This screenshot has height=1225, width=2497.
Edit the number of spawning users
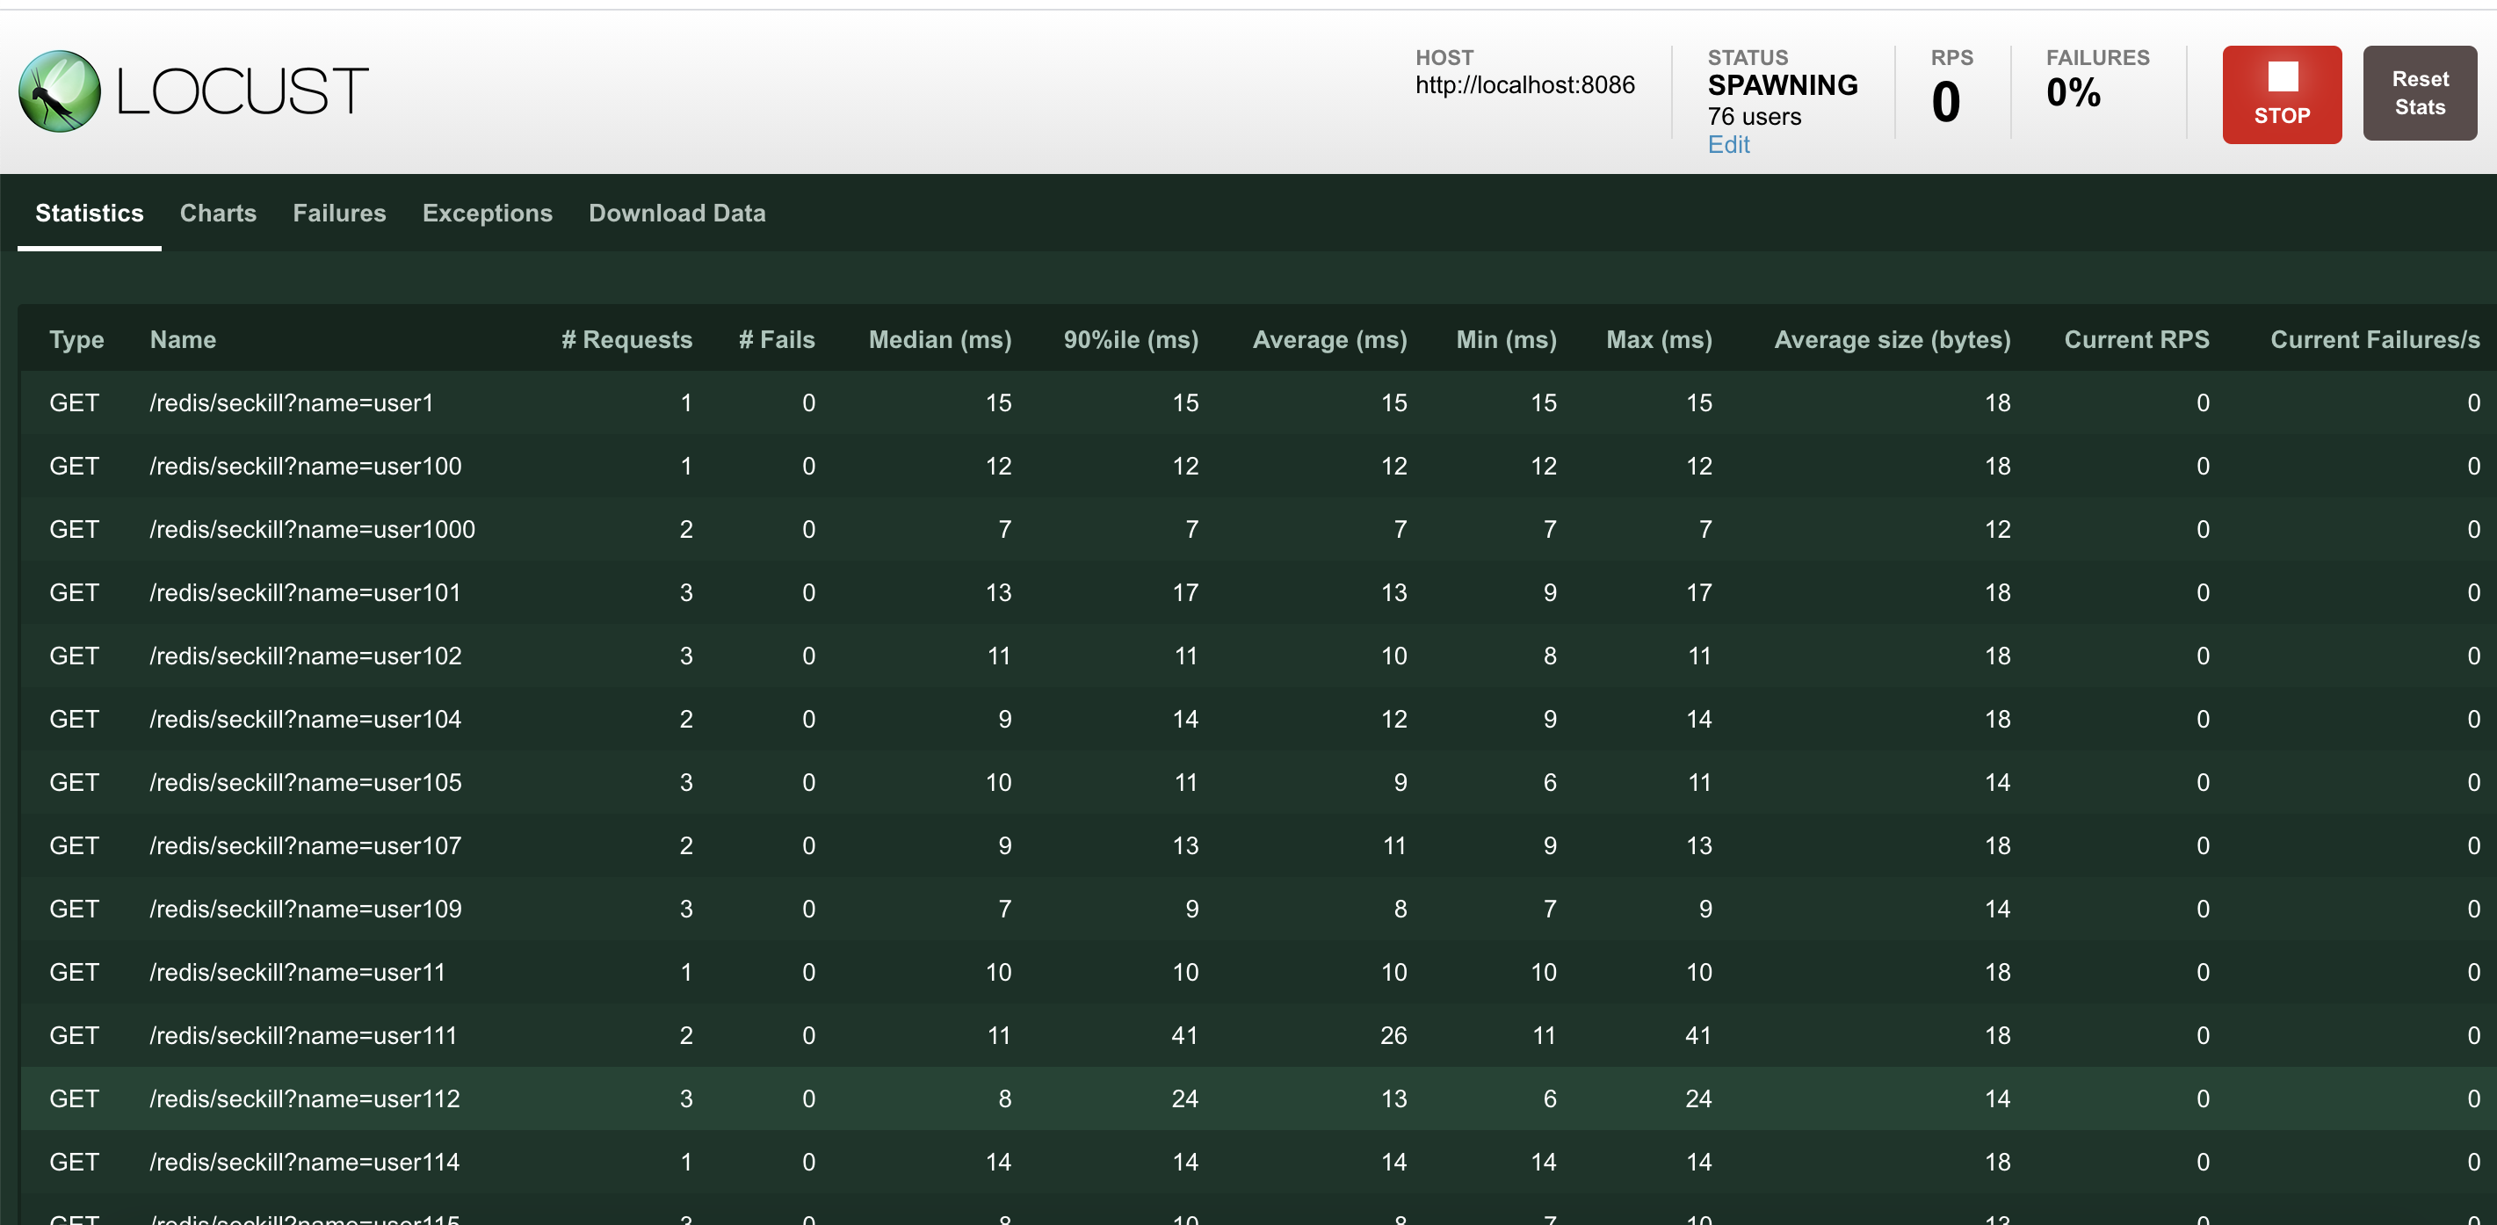pos(1727,144)
